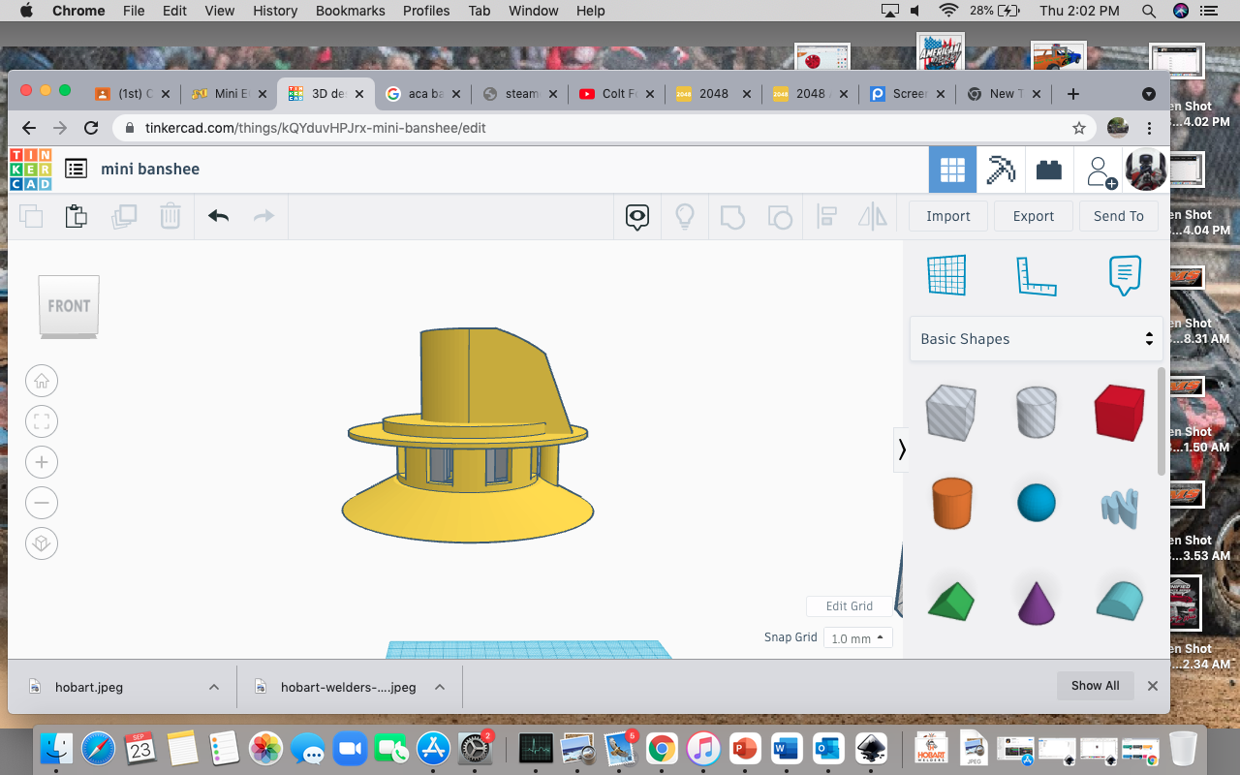1240x775 pixels.
Task: Select the Notes annotation tool
Action: click(x=1125, y=276)
